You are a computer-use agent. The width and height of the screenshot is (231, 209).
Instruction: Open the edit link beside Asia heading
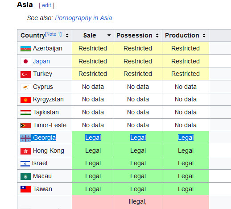[46, 5]
